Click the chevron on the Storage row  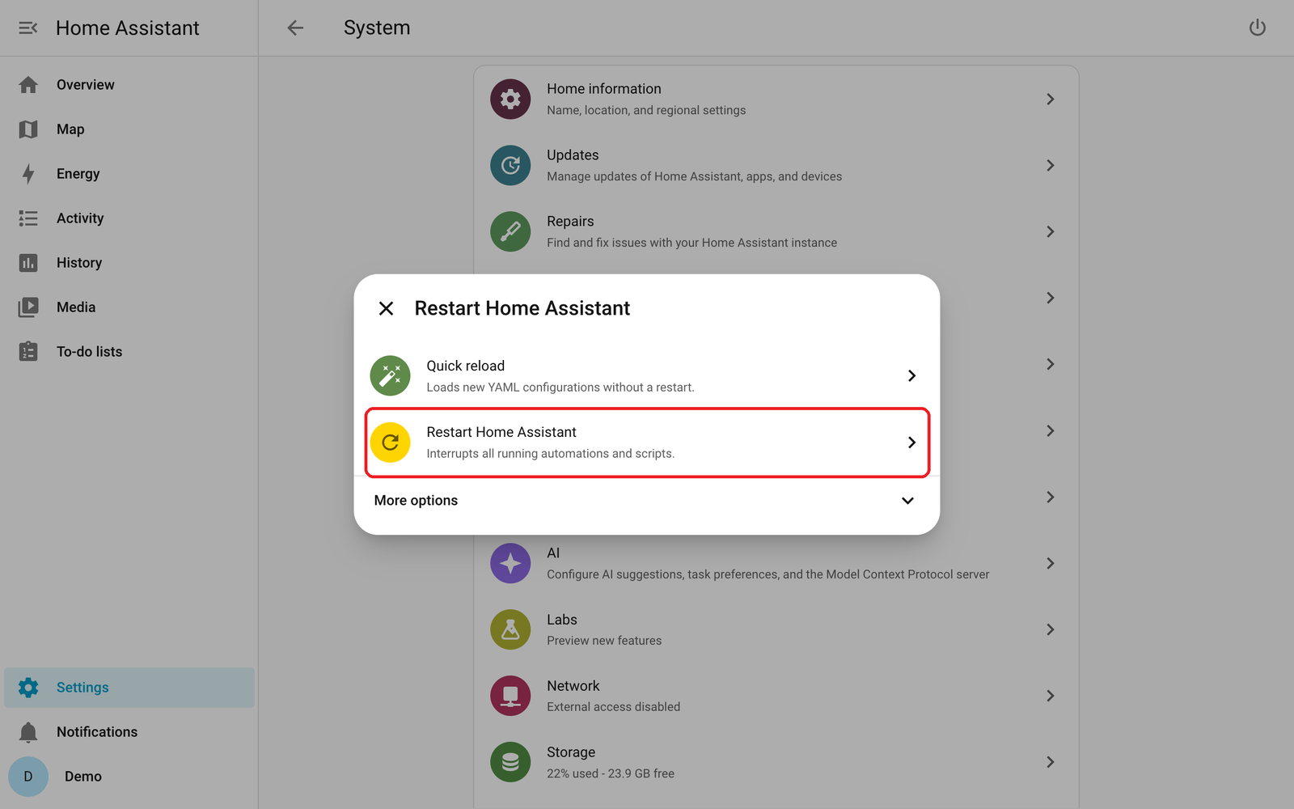point(1050,762)
